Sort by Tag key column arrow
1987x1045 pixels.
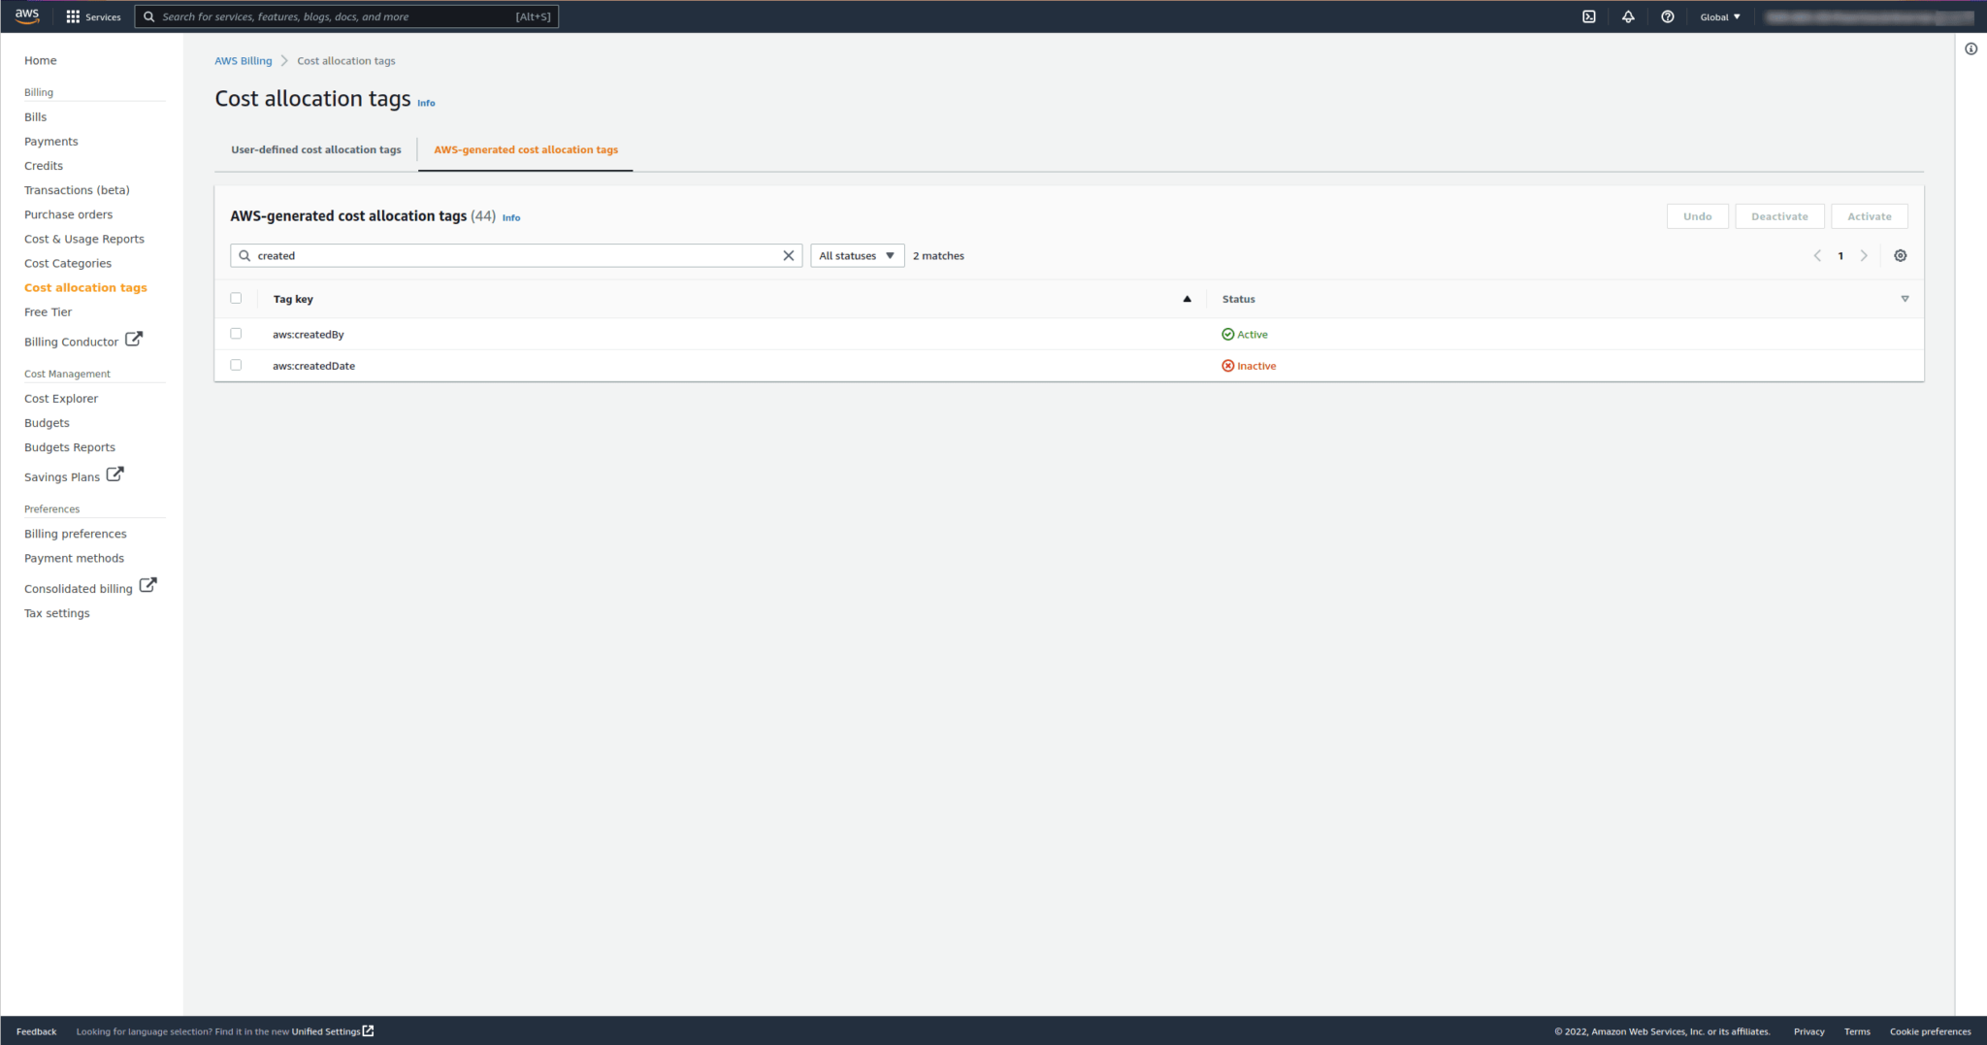[x=1187, y=299]
